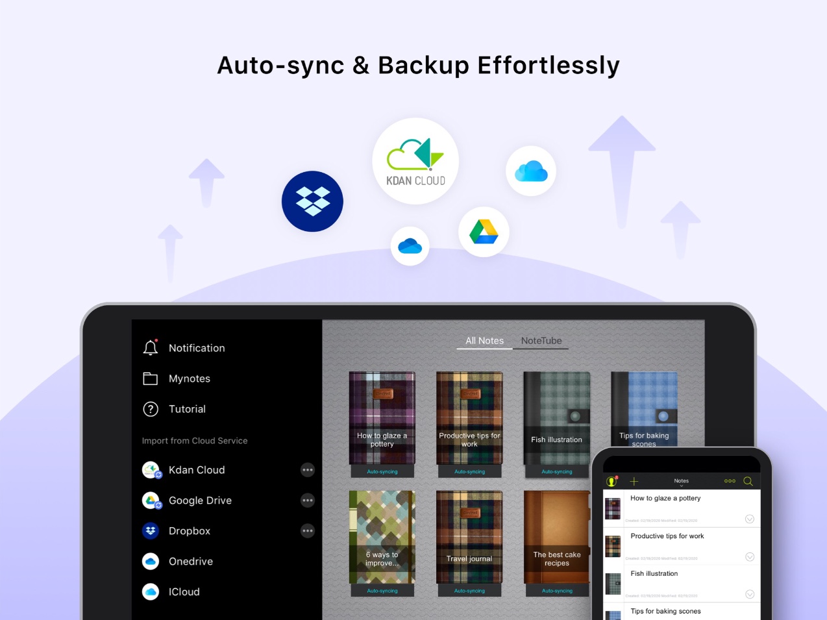
Task: Switch to the NoteTube tab
Action: coord(541,341)
